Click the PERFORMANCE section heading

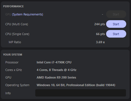tap(13, 6)
